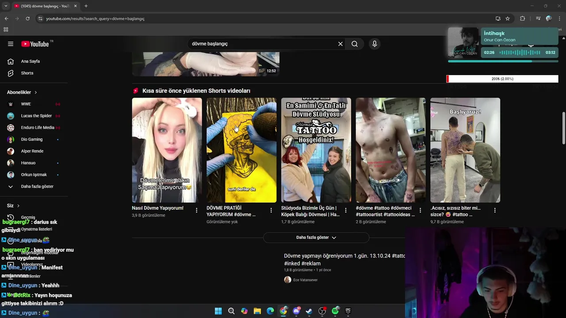Open options menu for 'Nasıl Dövme Yapıyorum!'
The height and width of the screenshot is (318, 566).
tap(196, 210)
